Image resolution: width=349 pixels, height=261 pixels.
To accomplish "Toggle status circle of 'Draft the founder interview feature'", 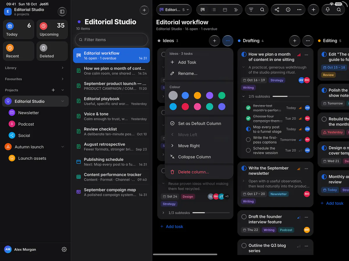I will click(x=244, y=217).
